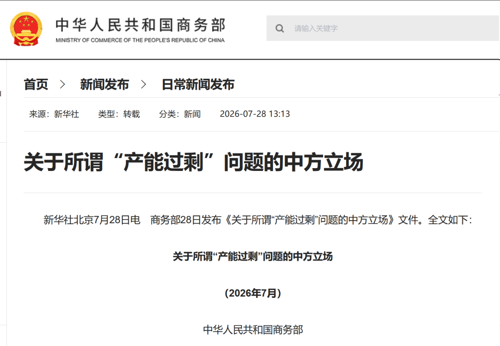The image size is (500, 346).
Task: Click the chevron after 首页
Action: point(63,84)
